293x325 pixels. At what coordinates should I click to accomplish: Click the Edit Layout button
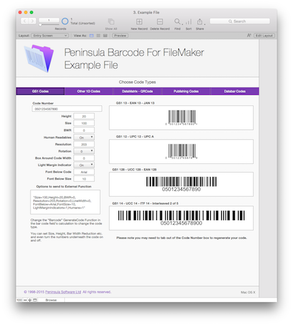pyautogui.click(x=264, y=36)
